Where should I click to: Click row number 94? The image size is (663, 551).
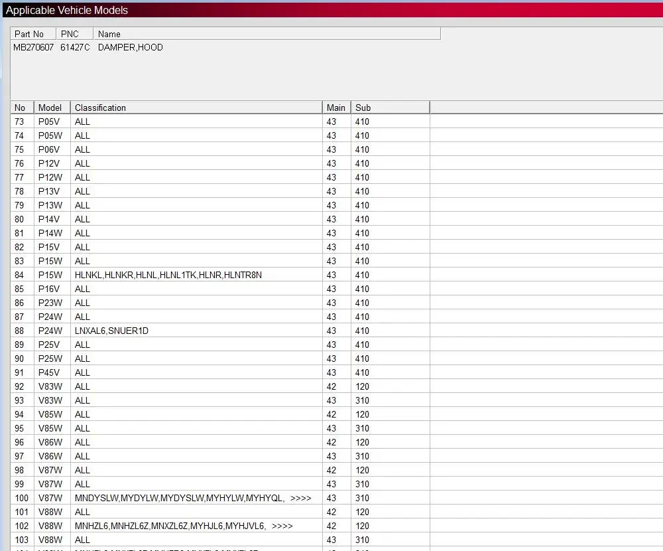coord(19,415)
